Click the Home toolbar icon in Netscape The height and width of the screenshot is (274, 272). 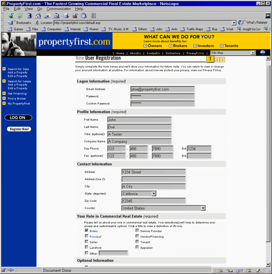38,16
